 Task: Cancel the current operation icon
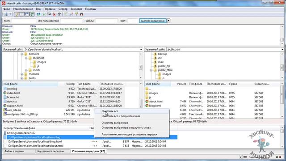point(49,14)
